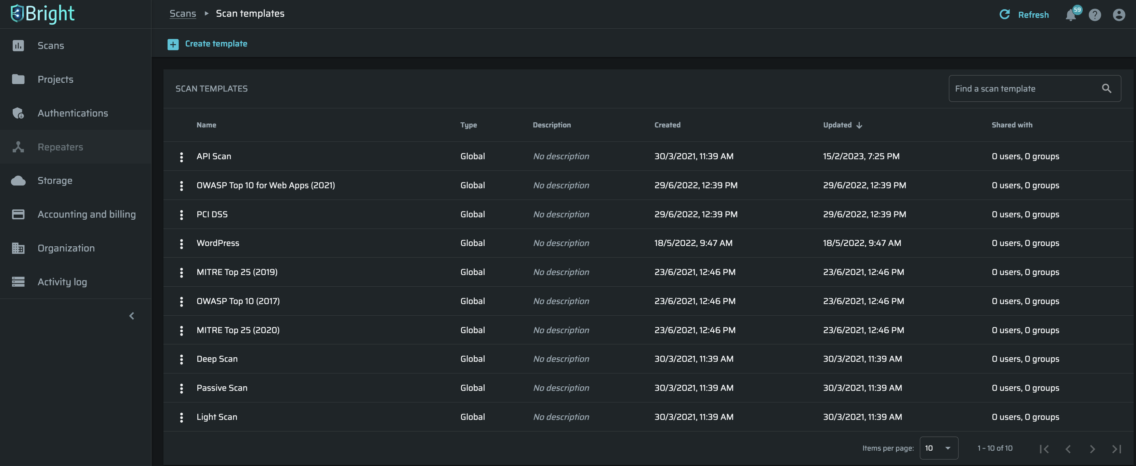Open the user account profile icon
The height and width of the screenshot is (466, 1136).
point(1119,15)
